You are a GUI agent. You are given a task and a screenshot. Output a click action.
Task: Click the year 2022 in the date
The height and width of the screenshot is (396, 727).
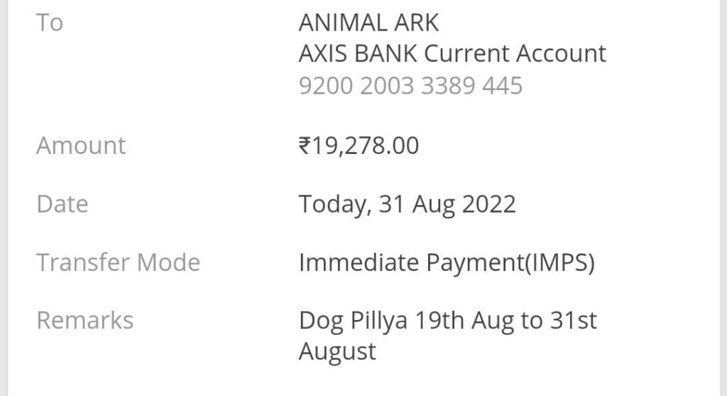pyautogui.click(x=489, y=204)
